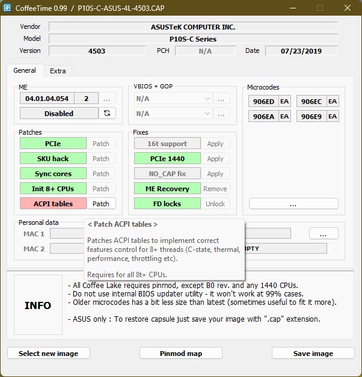
Task: Click the red ACPI tables status indicator
Action: [x=53, y=204]
